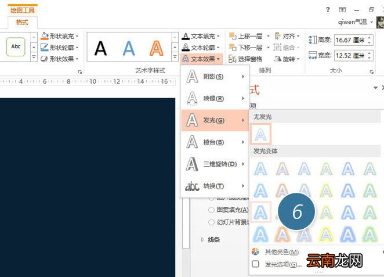Open Send Backward (下移一层) dropdown arrow

pos(268,48)
